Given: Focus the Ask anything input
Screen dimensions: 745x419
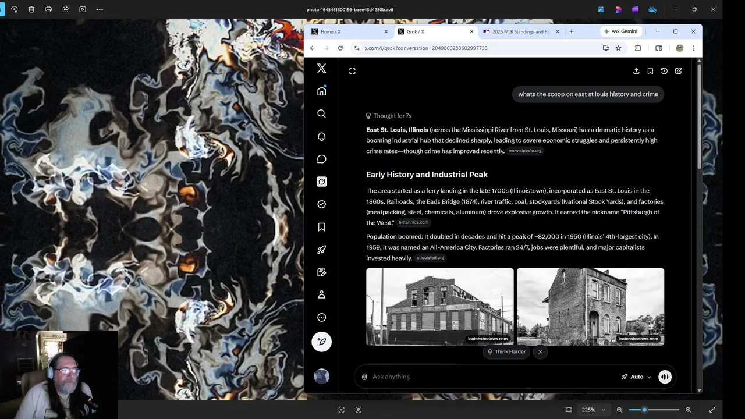Looking at the screenshot, I should (x=494, y=377).
